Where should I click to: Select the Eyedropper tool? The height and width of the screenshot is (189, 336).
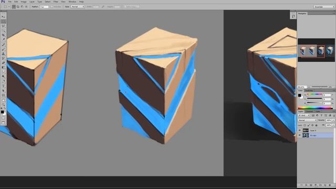pos(3,39)
